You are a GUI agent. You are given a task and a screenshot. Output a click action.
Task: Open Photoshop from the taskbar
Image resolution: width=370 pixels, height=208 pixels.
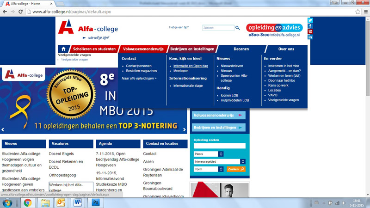[x=96, y=202]
